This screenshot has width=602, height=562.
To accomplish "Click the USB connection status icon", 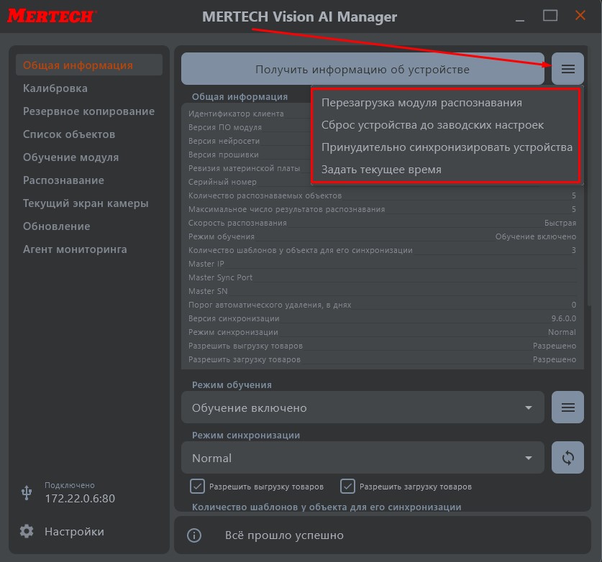I will click(x=27, y=492).
